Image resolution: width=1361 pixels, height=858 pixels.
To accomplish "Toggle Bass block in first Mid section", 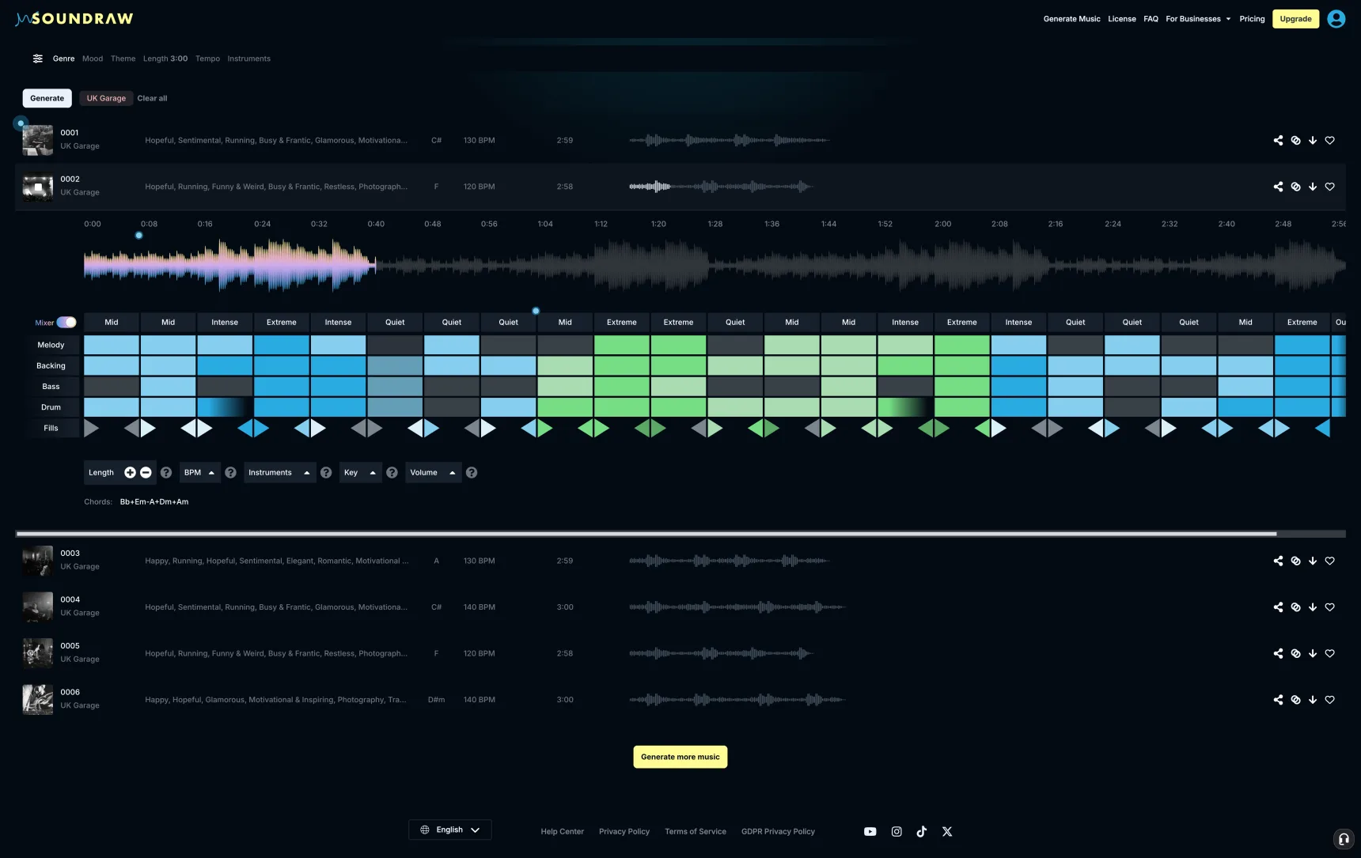I will pyautogui.click(x=112, y=386).
